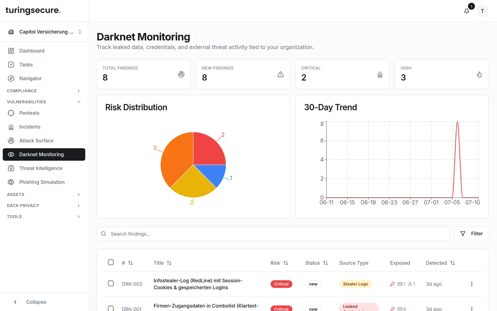Open the Filter button

[471, 234]
